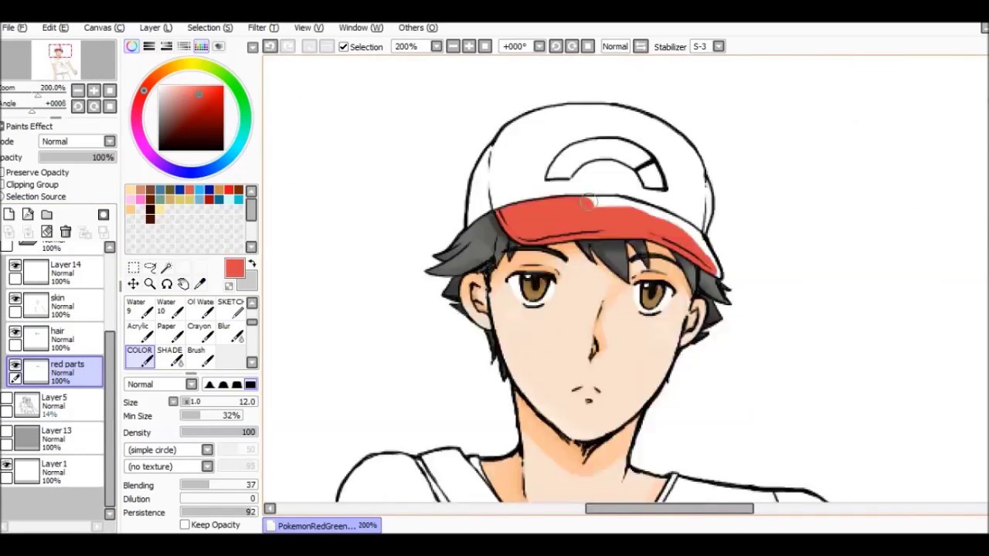Select the Hand pan tool
Viewport: 989px width, 556px height.
[183, 284]
